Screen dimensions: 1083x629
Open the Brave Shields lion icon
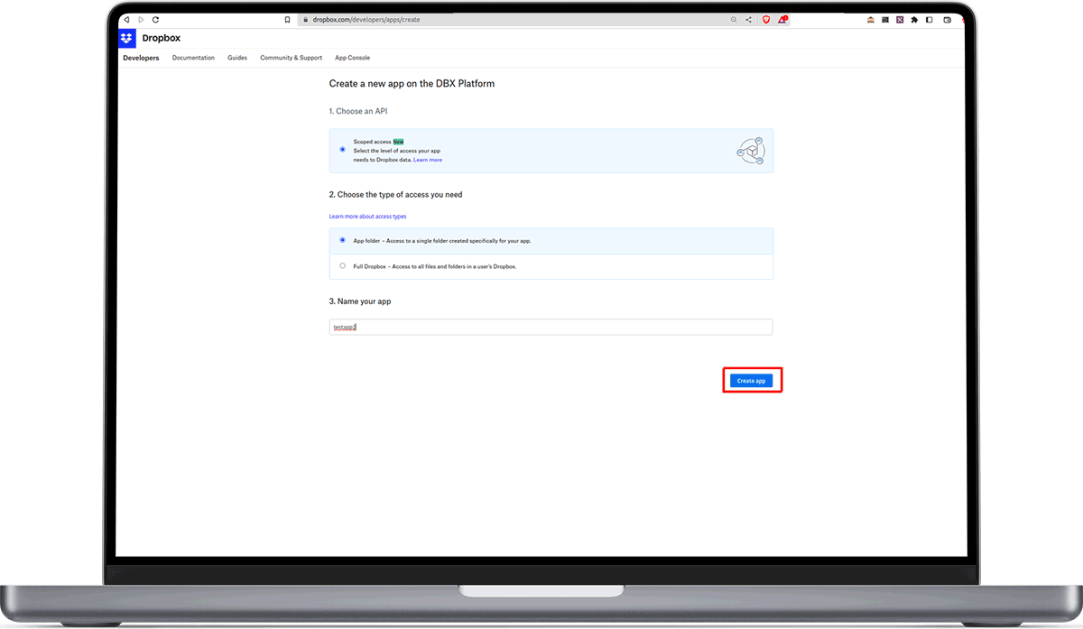pyautogui.click(x=766, y=19)
